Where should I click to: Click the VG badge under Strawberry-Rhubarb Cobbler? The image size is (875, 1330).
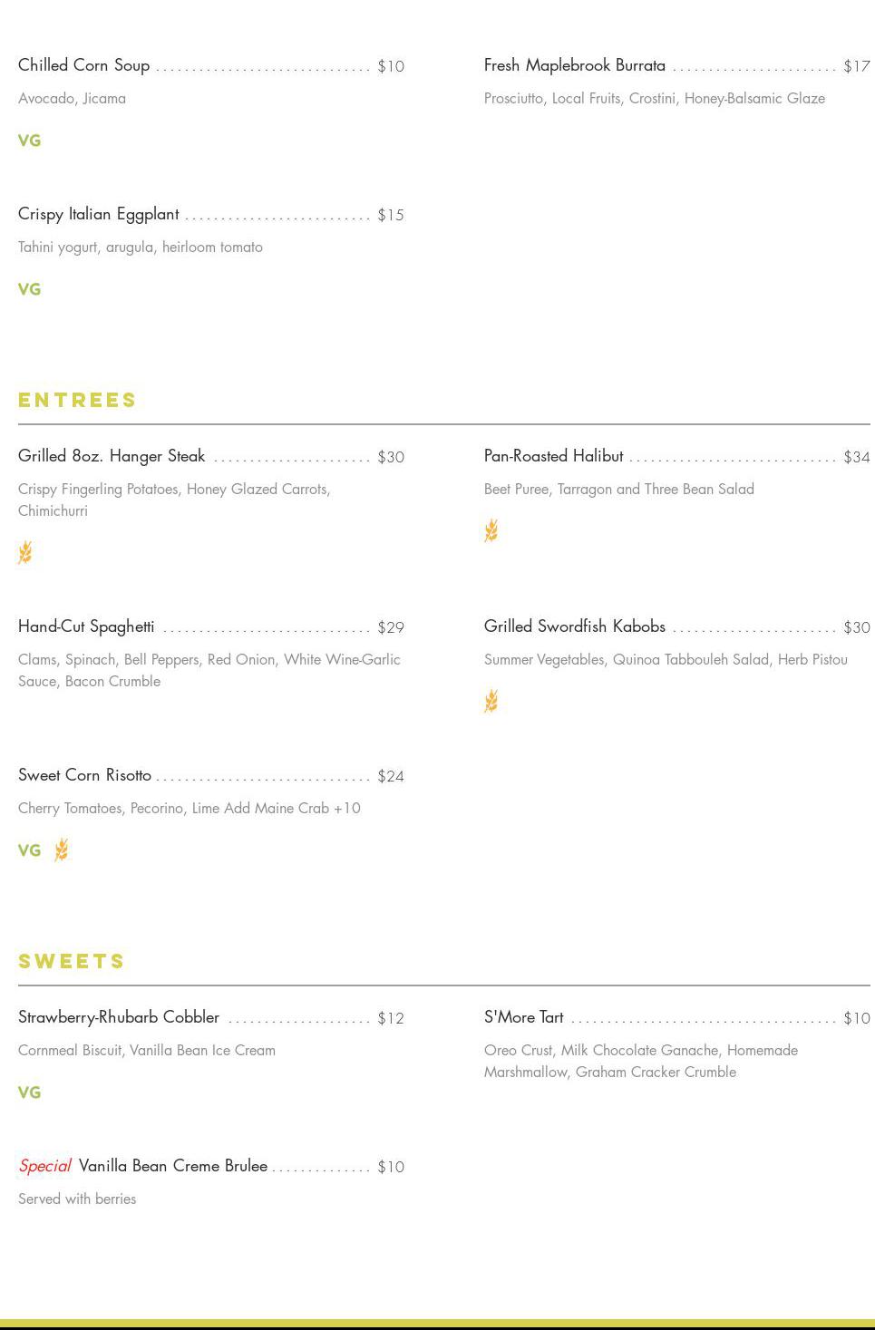coord(30,1092)
